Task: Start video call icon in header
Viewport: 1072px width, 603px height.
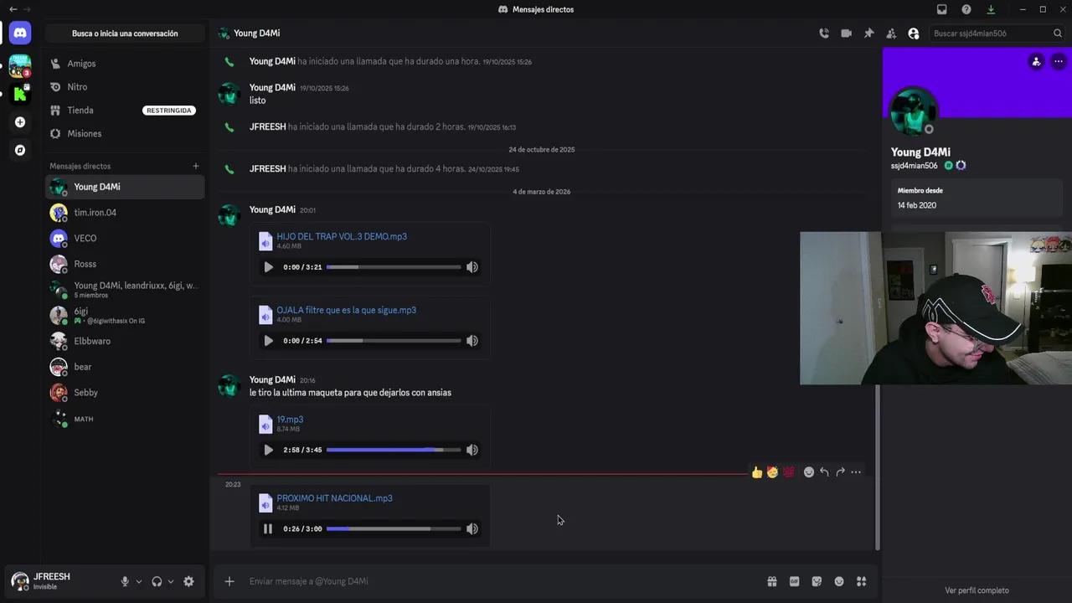Action: 847,33
